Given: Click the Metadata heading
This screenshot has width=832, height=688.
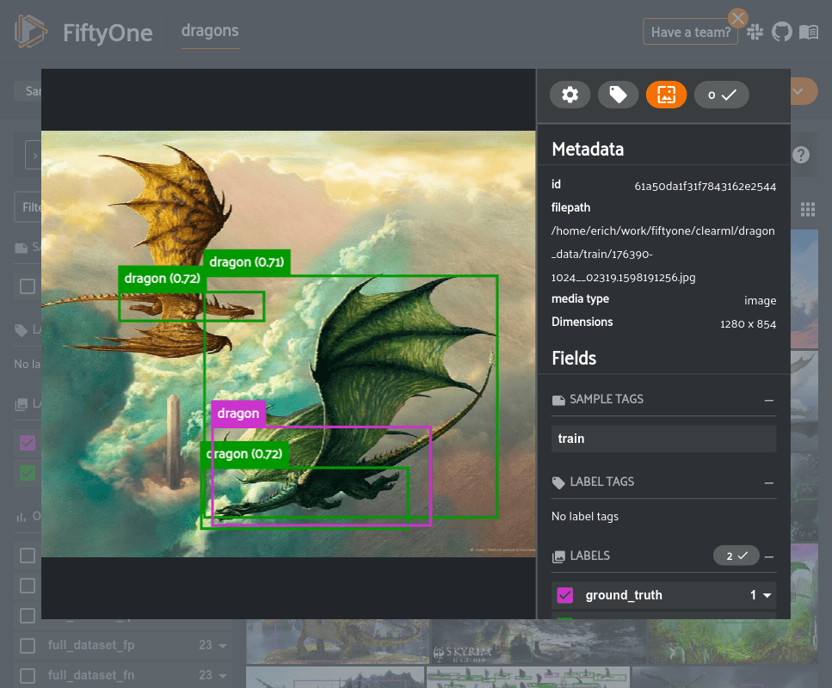Looking at the screenshot, I should pos(588,149).
